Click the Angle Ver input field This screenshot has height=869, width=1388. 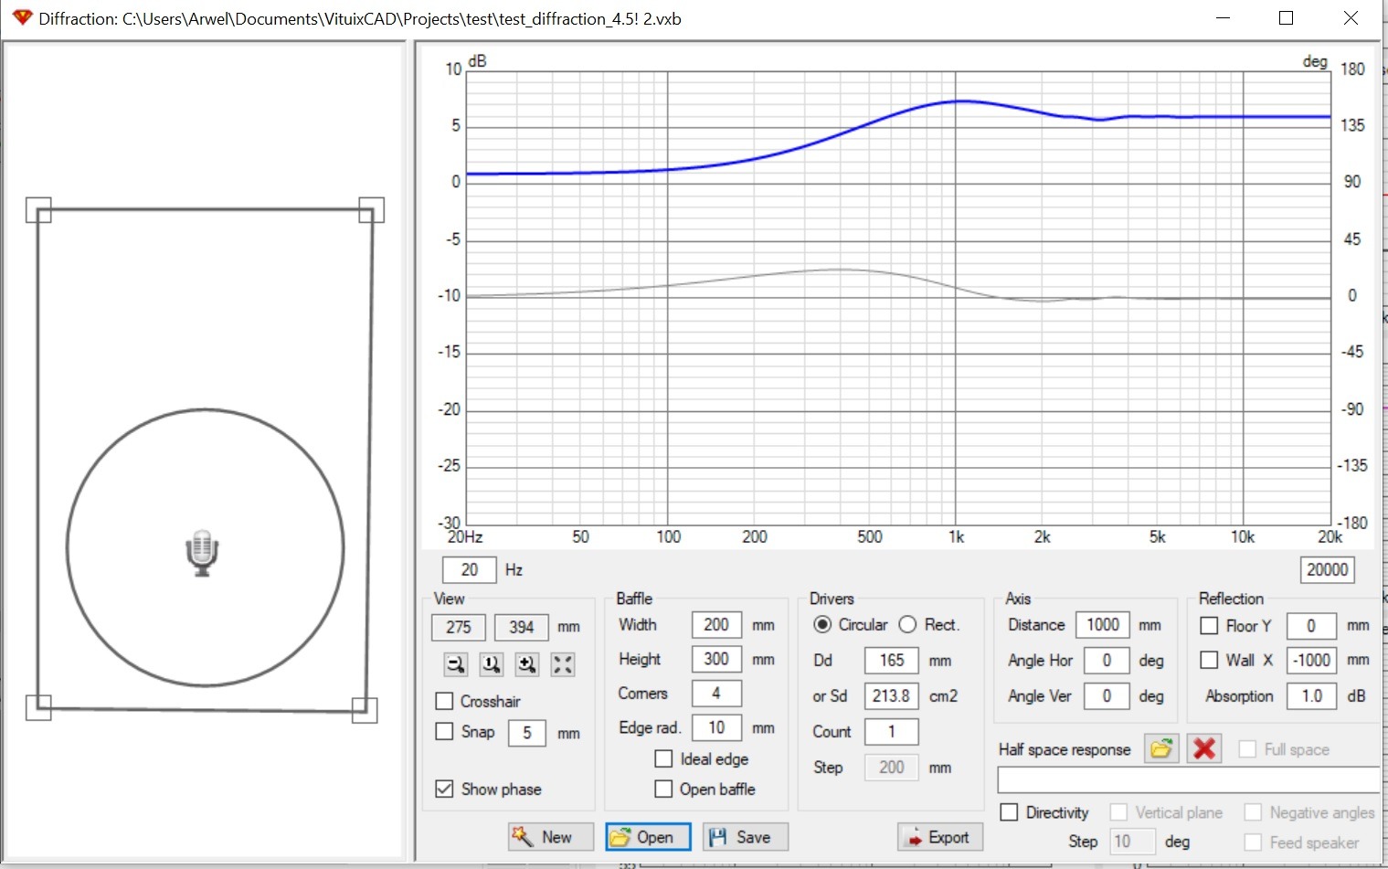point(1107,695)
